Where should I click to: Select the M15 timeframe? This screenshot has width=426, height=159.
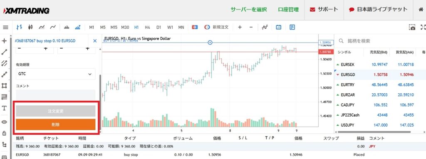[x=114, y=27]
